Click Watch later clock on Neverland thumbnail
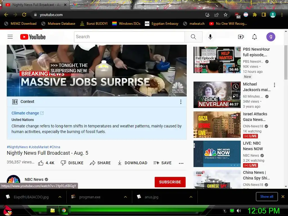Viewport: 288px width, 216px height. pyautogui.click(x=236, y=87)
